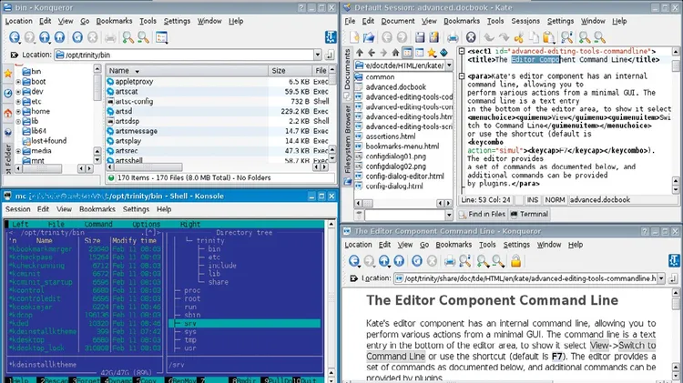Close document icon in Kate toolbar

[x=471, y=37]
